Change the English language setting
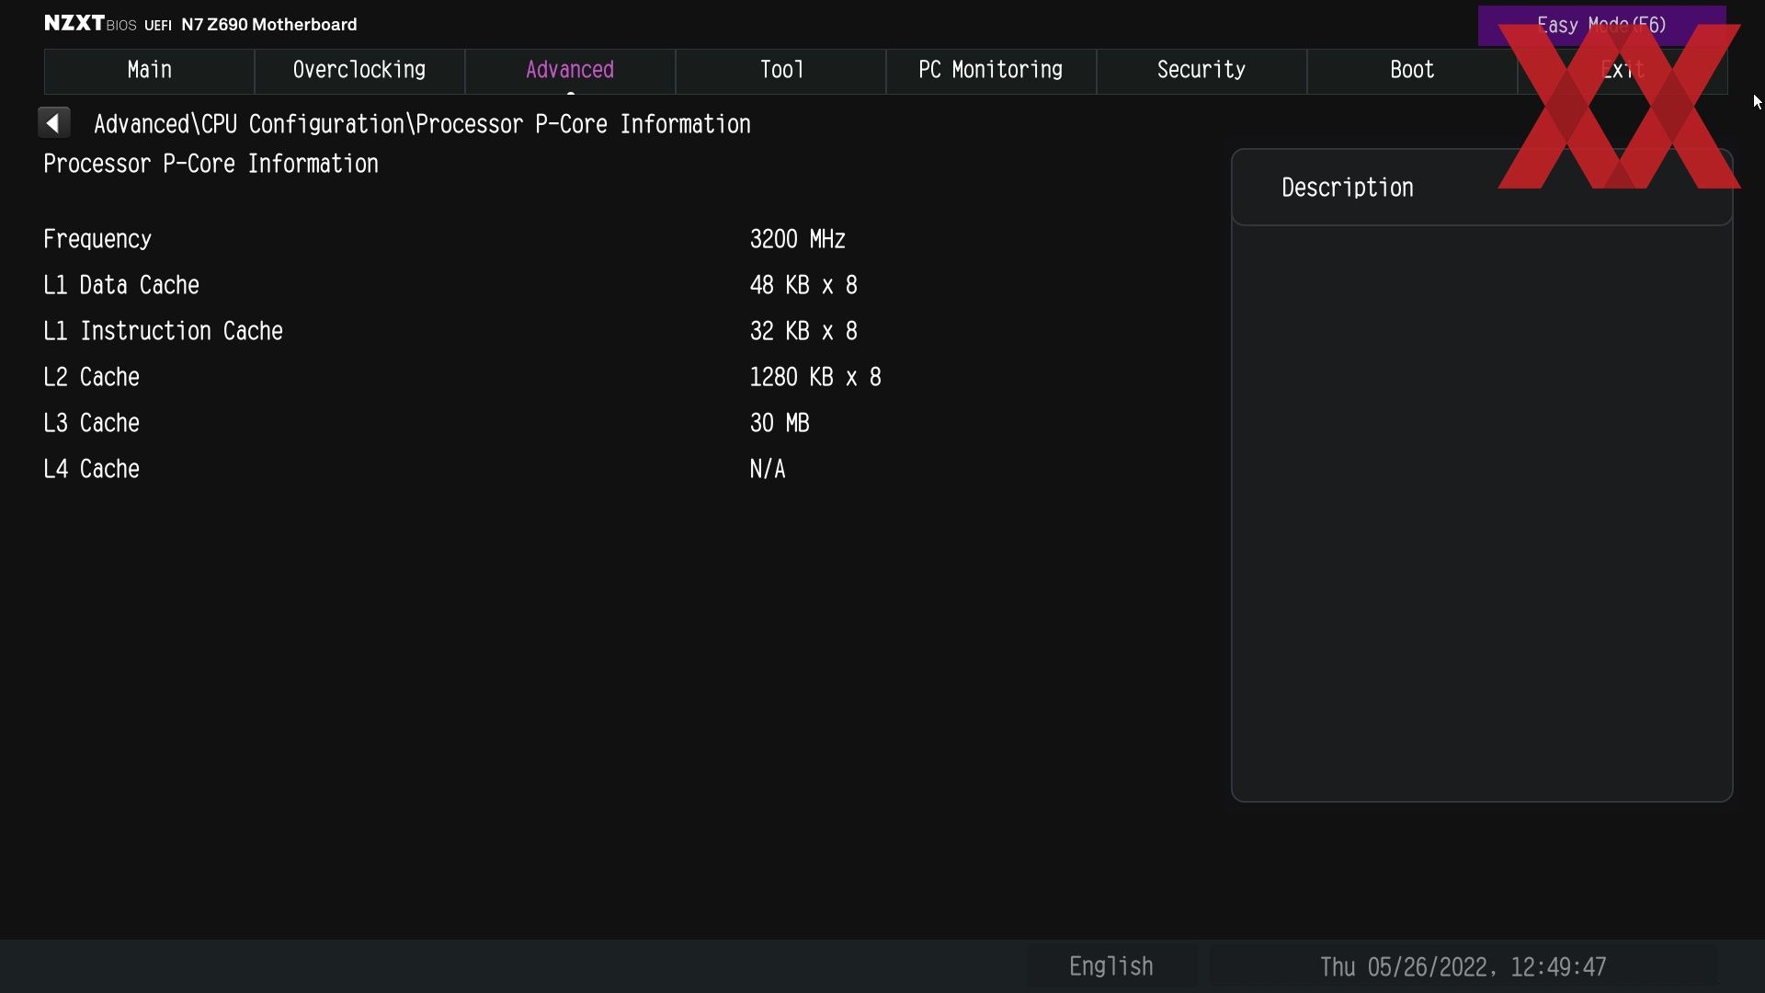 (1111, 966)
